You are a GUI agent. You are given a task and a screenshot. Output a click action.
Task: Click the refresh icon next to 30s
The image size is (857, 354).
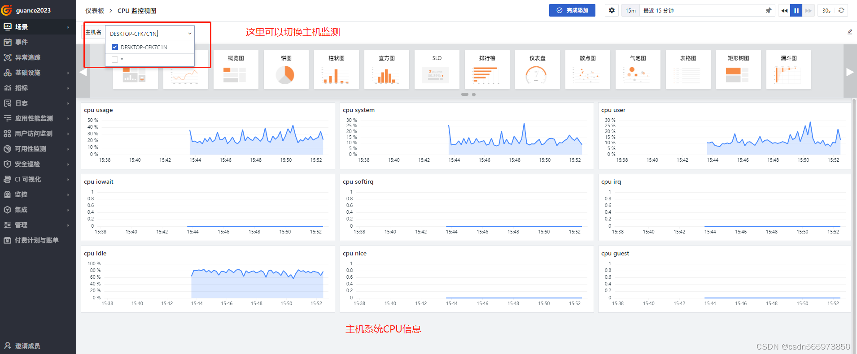point(841,10)
